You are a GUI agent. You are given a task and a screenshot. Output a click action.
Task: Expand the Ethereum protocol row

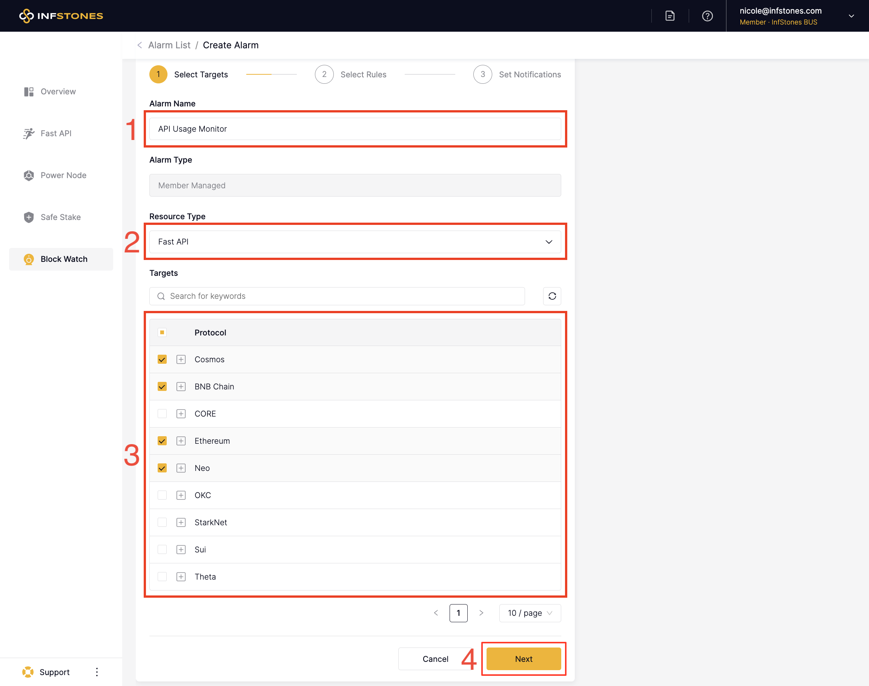click(181, 441)
